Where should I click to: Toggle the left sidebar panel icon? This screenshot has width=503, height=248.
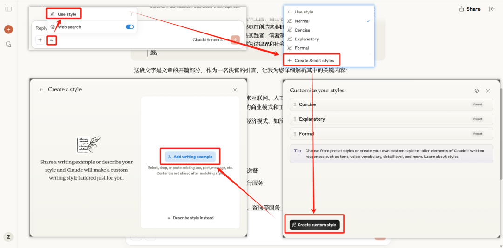8,9
